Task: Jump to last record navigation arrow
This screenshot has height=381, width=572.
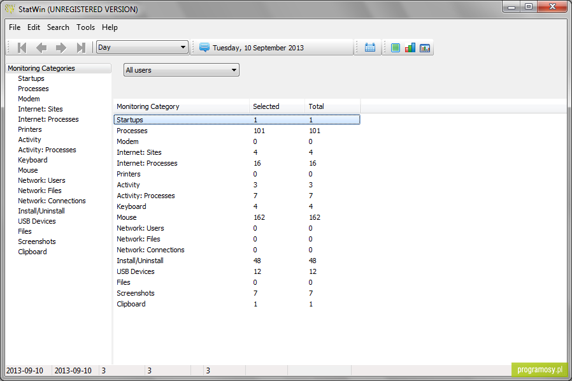Action: tap(81, 47)
